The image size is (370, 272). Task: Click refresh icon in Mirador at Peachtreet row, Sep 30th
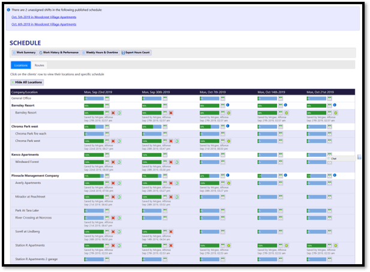point(177,197)
